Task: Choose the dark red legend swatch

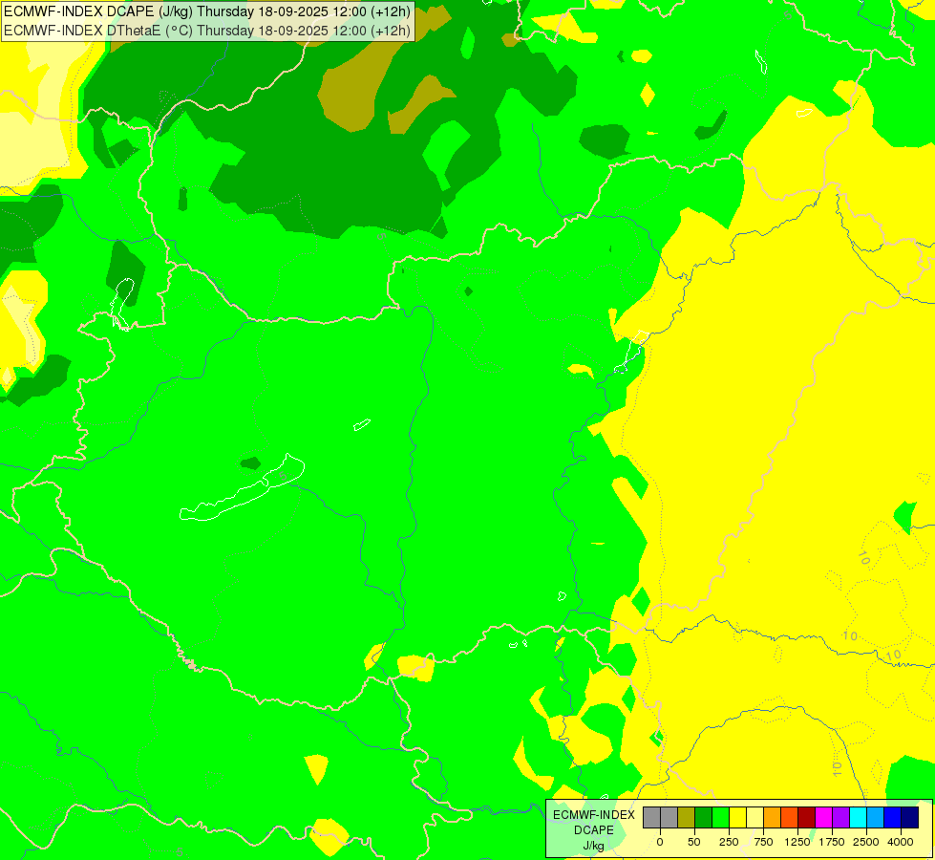Action: pos(807,818)
